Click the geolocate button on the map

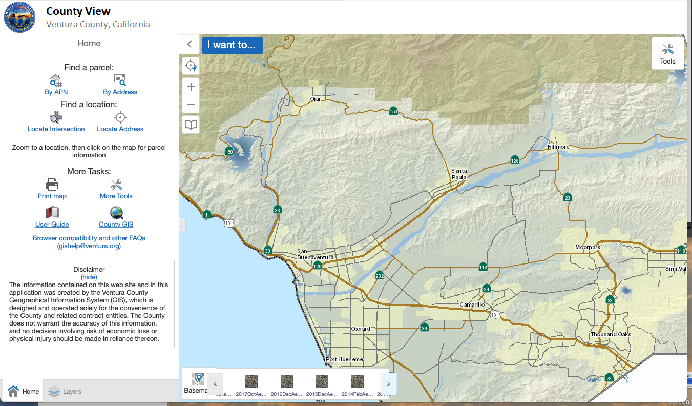click(x=191, y=66)
